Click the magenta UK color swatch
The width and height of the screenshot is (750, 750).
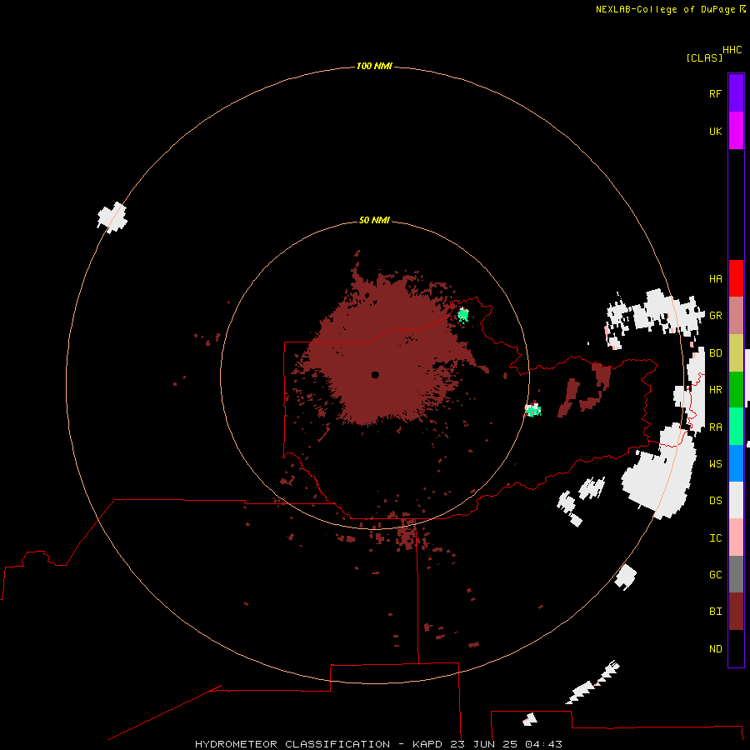(x=736, y=131)
